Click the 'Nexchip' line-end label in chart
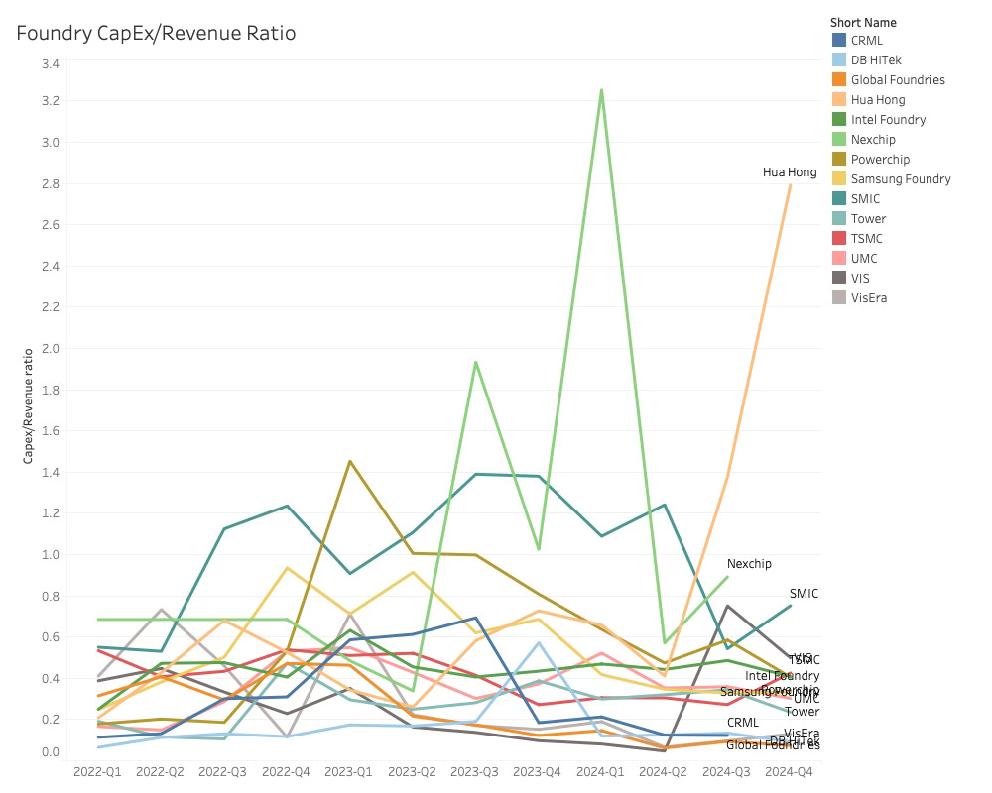992x793 pixels. (749, 563)
